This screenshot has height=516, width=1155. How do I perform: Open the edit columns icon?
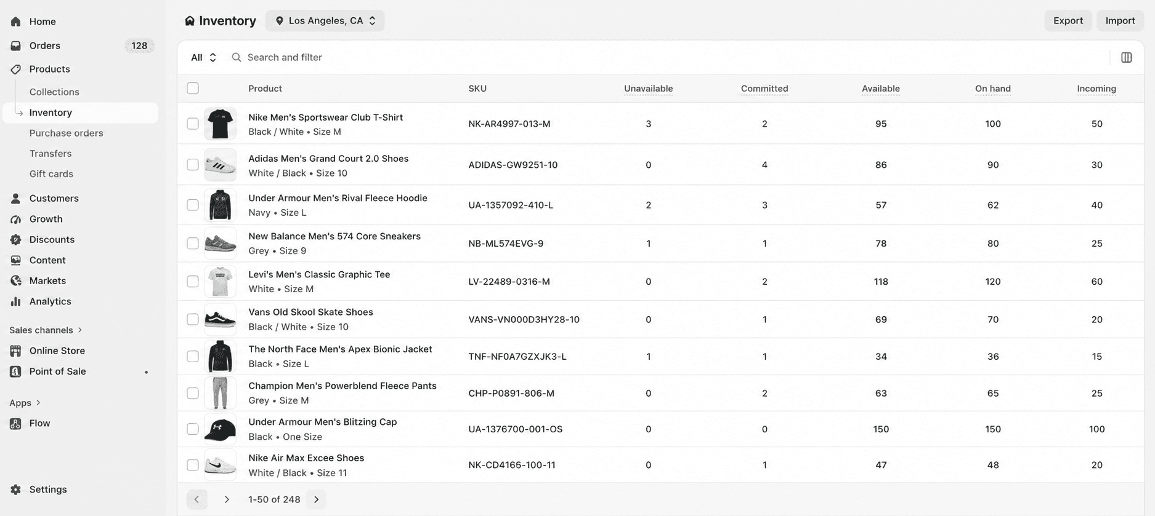coord(1126,57)
